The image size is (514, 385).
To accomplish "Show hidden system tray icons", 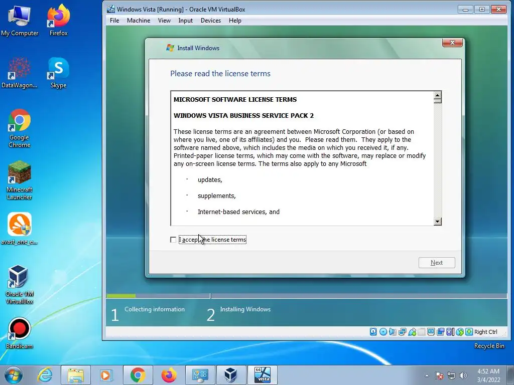I will (427, 375).
